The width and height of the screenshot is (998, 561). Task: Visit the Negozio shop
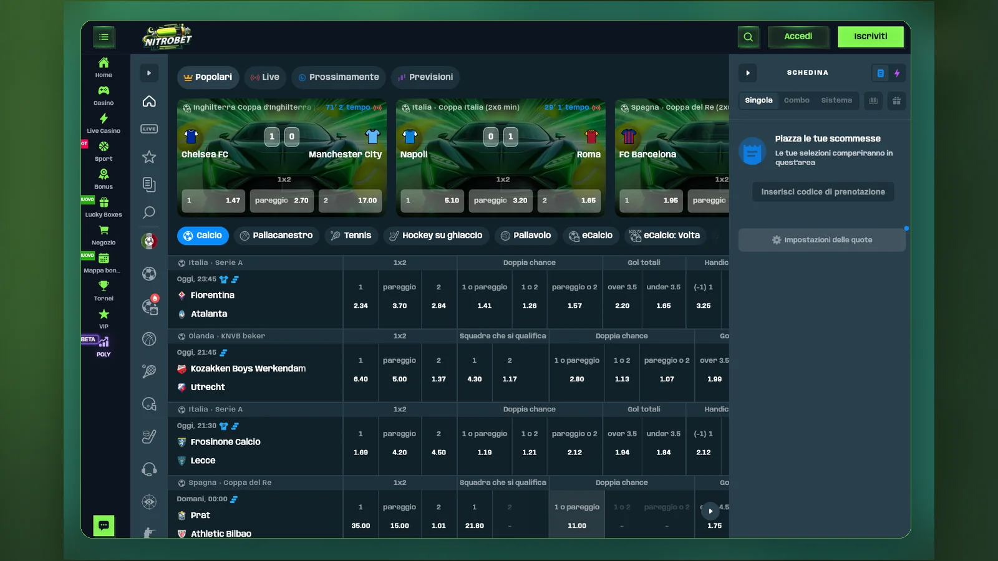tap(104, 236)
